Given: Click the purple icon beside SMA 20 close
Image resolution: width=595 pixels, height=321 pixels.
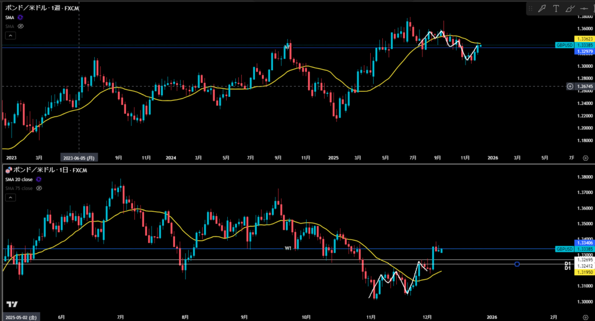Looking at the screenshot, I should pyautogui.click(x=38, y=179).
